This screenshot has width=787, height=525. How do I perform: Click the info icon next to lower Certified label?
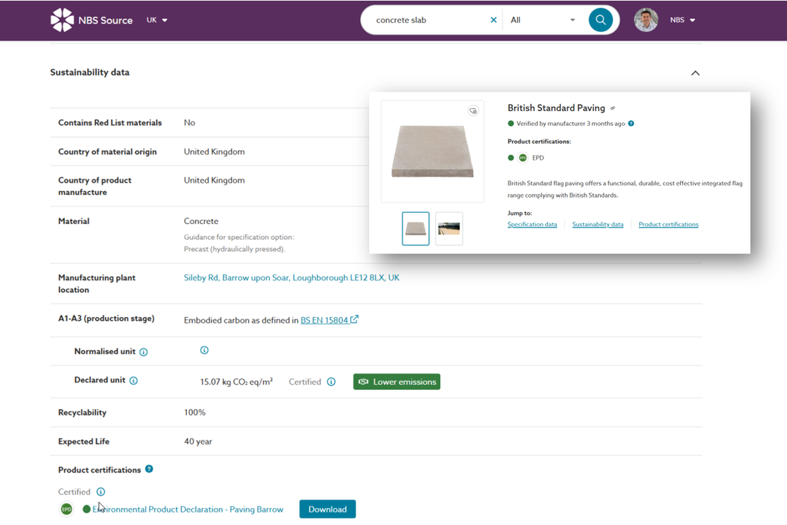coord(100,492)
